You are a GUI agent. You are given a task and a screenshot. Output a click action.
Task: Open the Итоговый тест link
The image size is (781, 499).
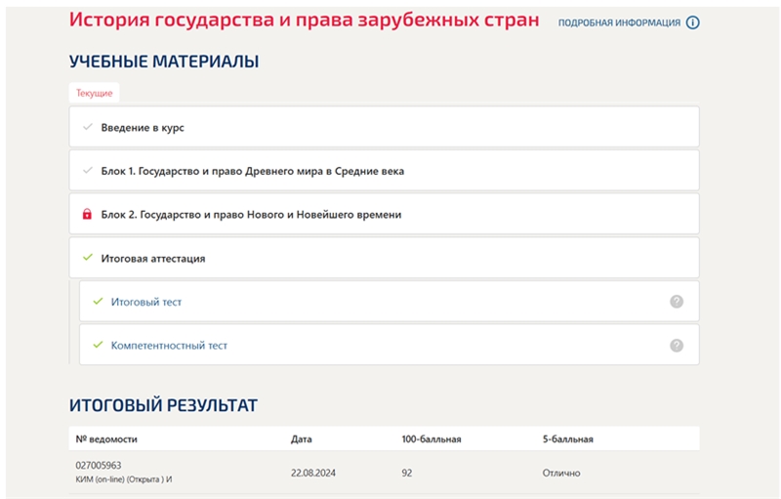click(145, 302)
